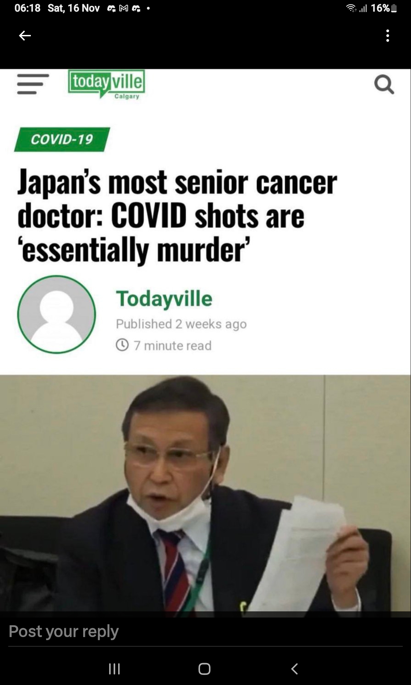The height and width of the screenshot is (685, 411).
Task: Tap the Android recent apps button
Action: click(114, 669)
